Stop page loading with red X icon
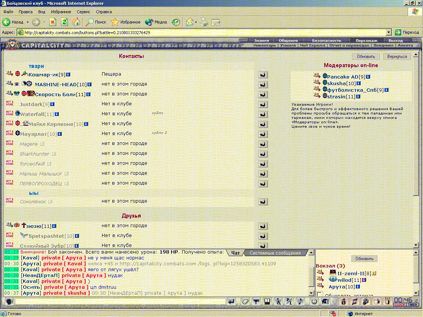 point(53,22)
